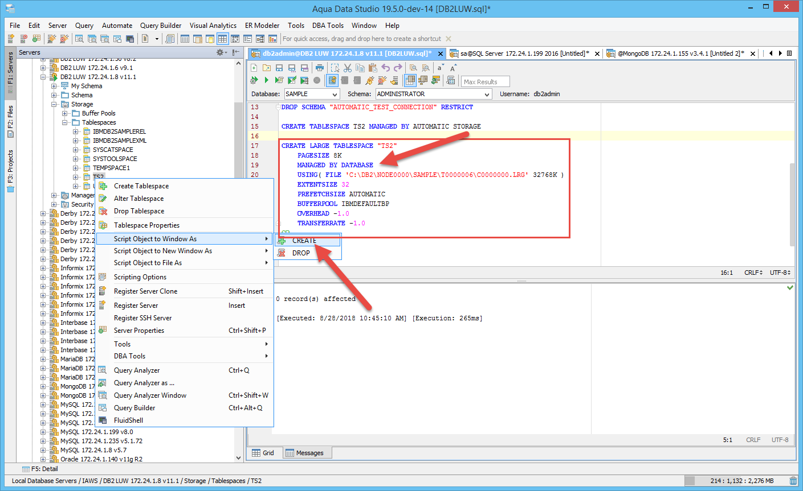Open the Servers panel settings gear

(221, 52)
